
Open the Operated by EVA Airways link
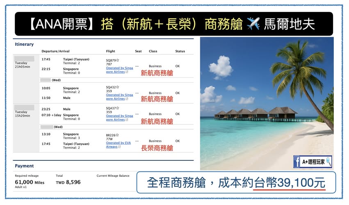118,144
